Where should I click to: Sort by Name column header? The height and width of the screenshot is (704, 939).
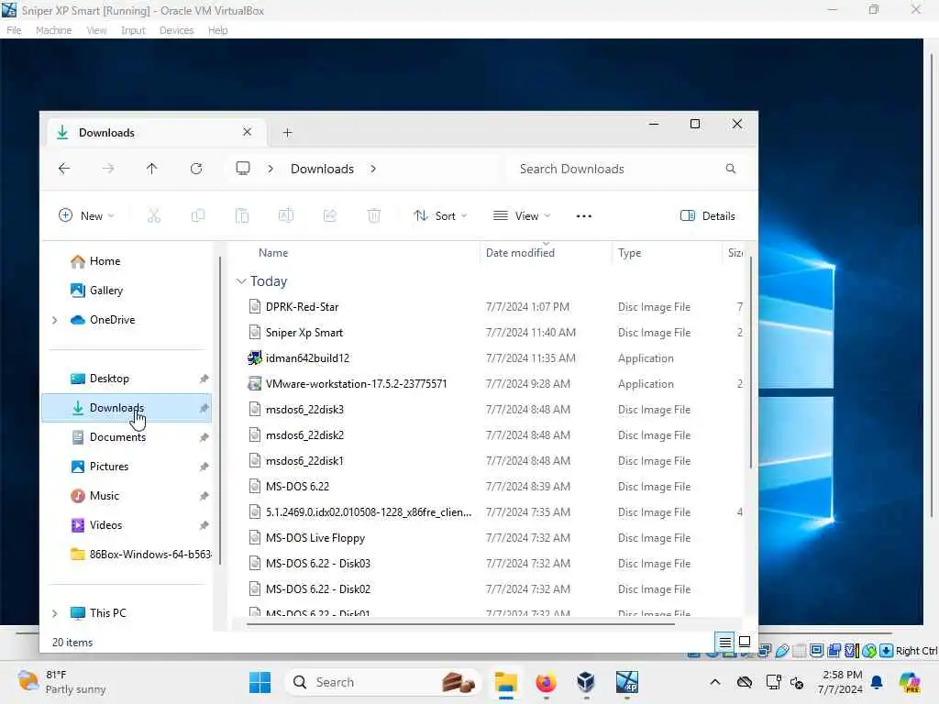pyautogui.click(x=273, y=253)
